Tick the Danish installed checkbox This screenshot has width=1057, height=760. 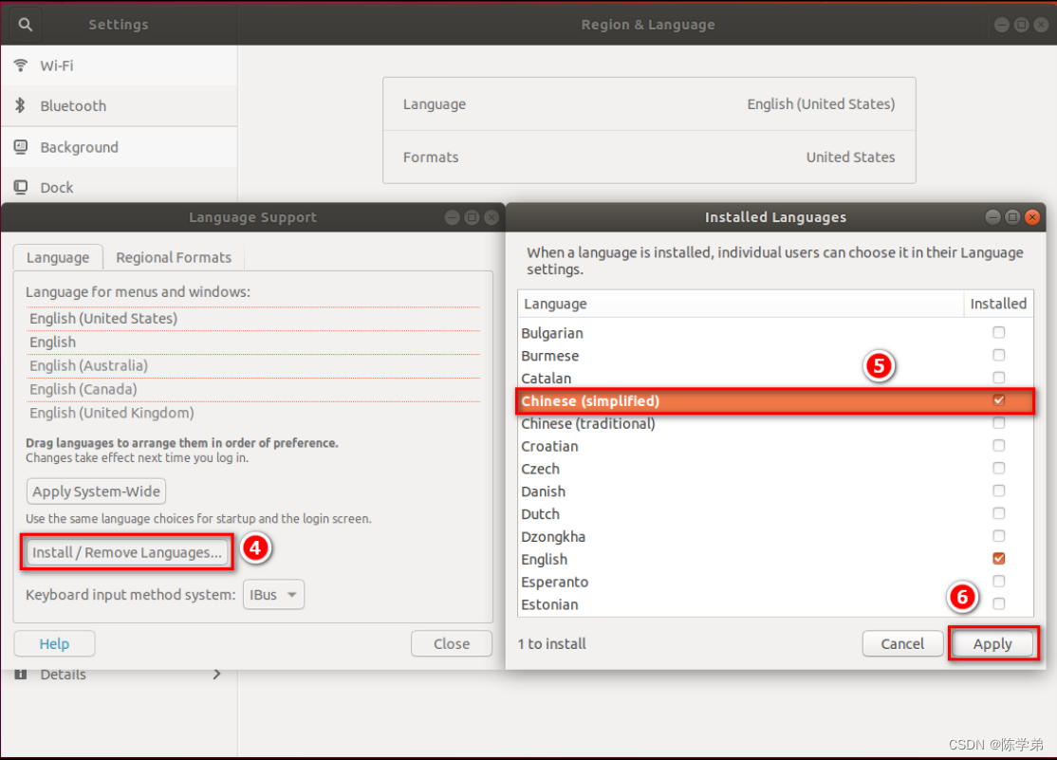coord(999,491)
